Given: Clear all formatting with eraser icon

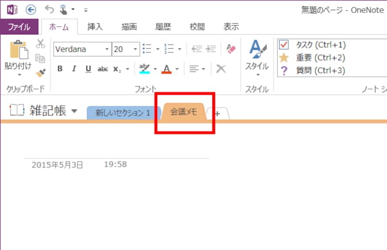Looking at the screenshot, I should pyautogui.click(x=231, y=49).
